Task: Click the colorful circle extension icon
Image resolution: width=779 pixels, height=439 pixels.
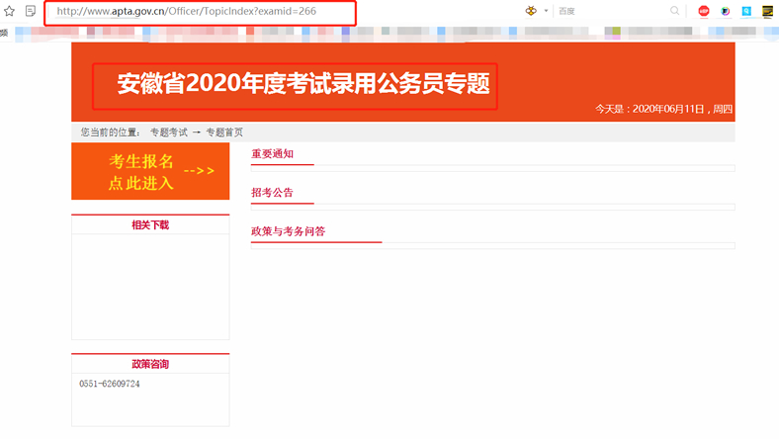Action: tap(726, 11)
